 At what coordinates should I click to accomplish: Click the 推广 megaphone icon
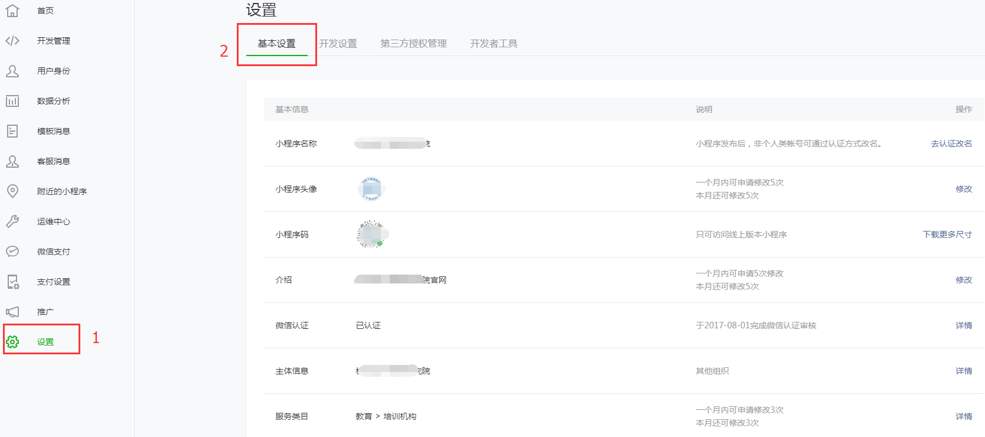pyautogui.click(x=12, y=312)
